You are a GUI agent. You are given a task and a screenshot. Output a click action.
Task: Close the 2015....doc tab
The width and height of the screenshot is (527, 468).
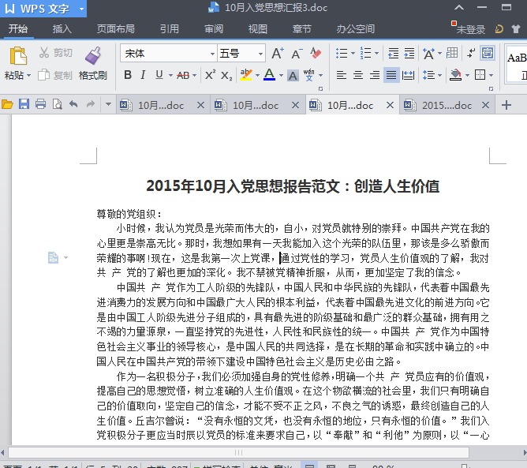(x=485, y=105)
